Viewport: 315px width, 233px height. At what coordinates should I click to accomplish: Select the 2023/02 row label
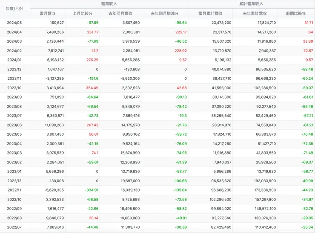(14, 162)
